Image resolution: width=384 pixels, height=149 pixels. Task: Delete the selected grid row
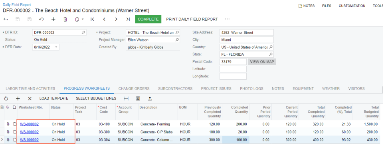30,98
